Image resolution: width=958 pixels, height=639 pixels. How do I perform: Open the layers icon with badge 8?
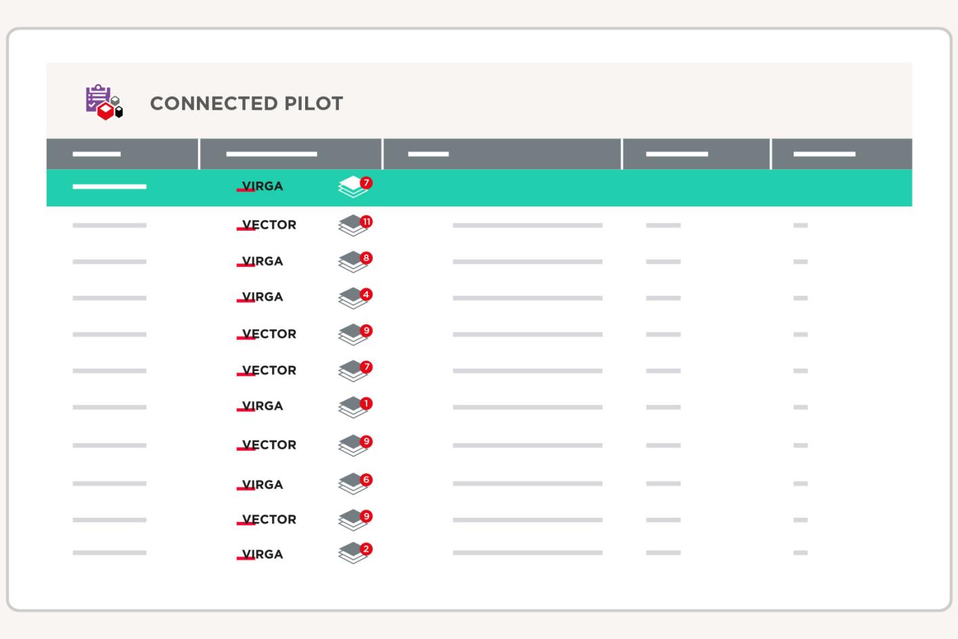354,262
